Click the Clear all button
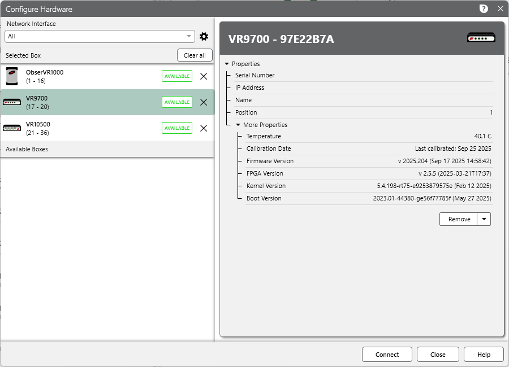Screen dimensions: 509x367 point(195,55)
